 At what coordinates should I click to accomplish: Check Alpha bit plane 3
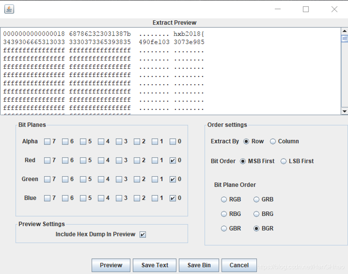tap(119, 141)
